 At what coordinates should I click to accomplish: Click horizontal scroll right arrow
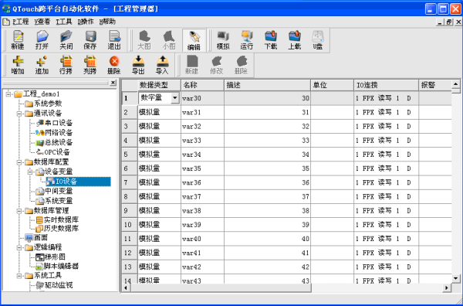(x=447, y=287)
